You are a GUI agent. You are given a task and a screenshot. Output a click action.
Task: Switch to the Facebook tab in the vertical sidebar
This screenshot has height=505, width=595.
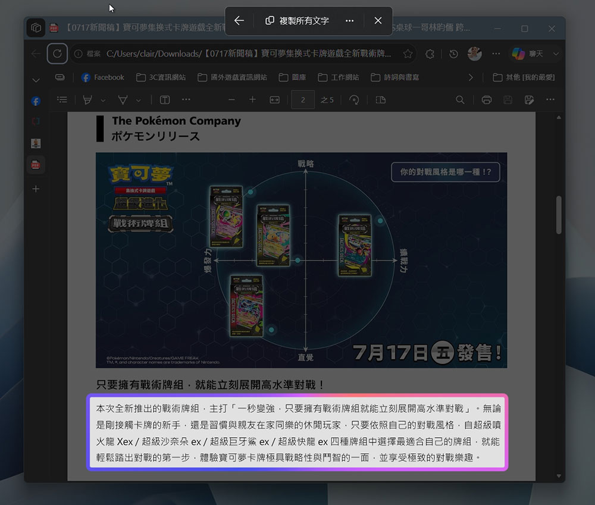point(36,101)
